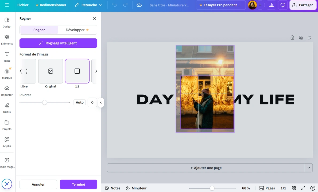Open presentation mode with the fullscreen icon
This screenshot has height=192, width=318.
(303, 188)
